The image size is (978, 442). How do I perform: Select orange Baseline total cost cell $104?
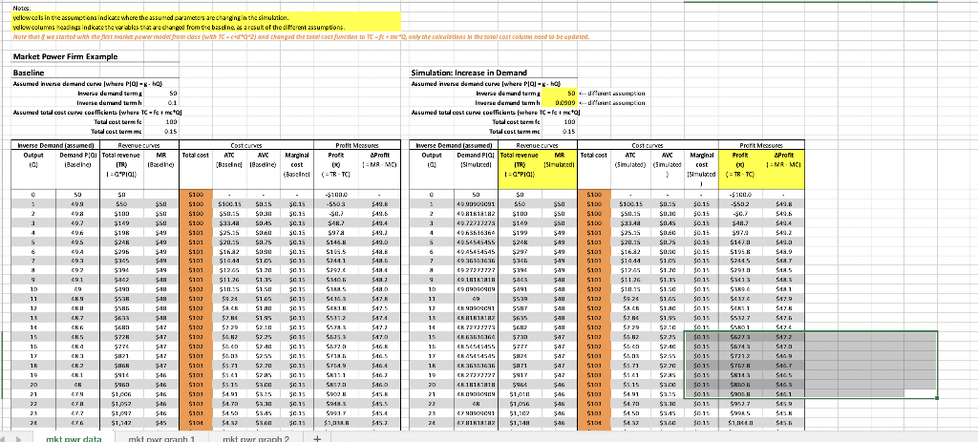(195, 423)
